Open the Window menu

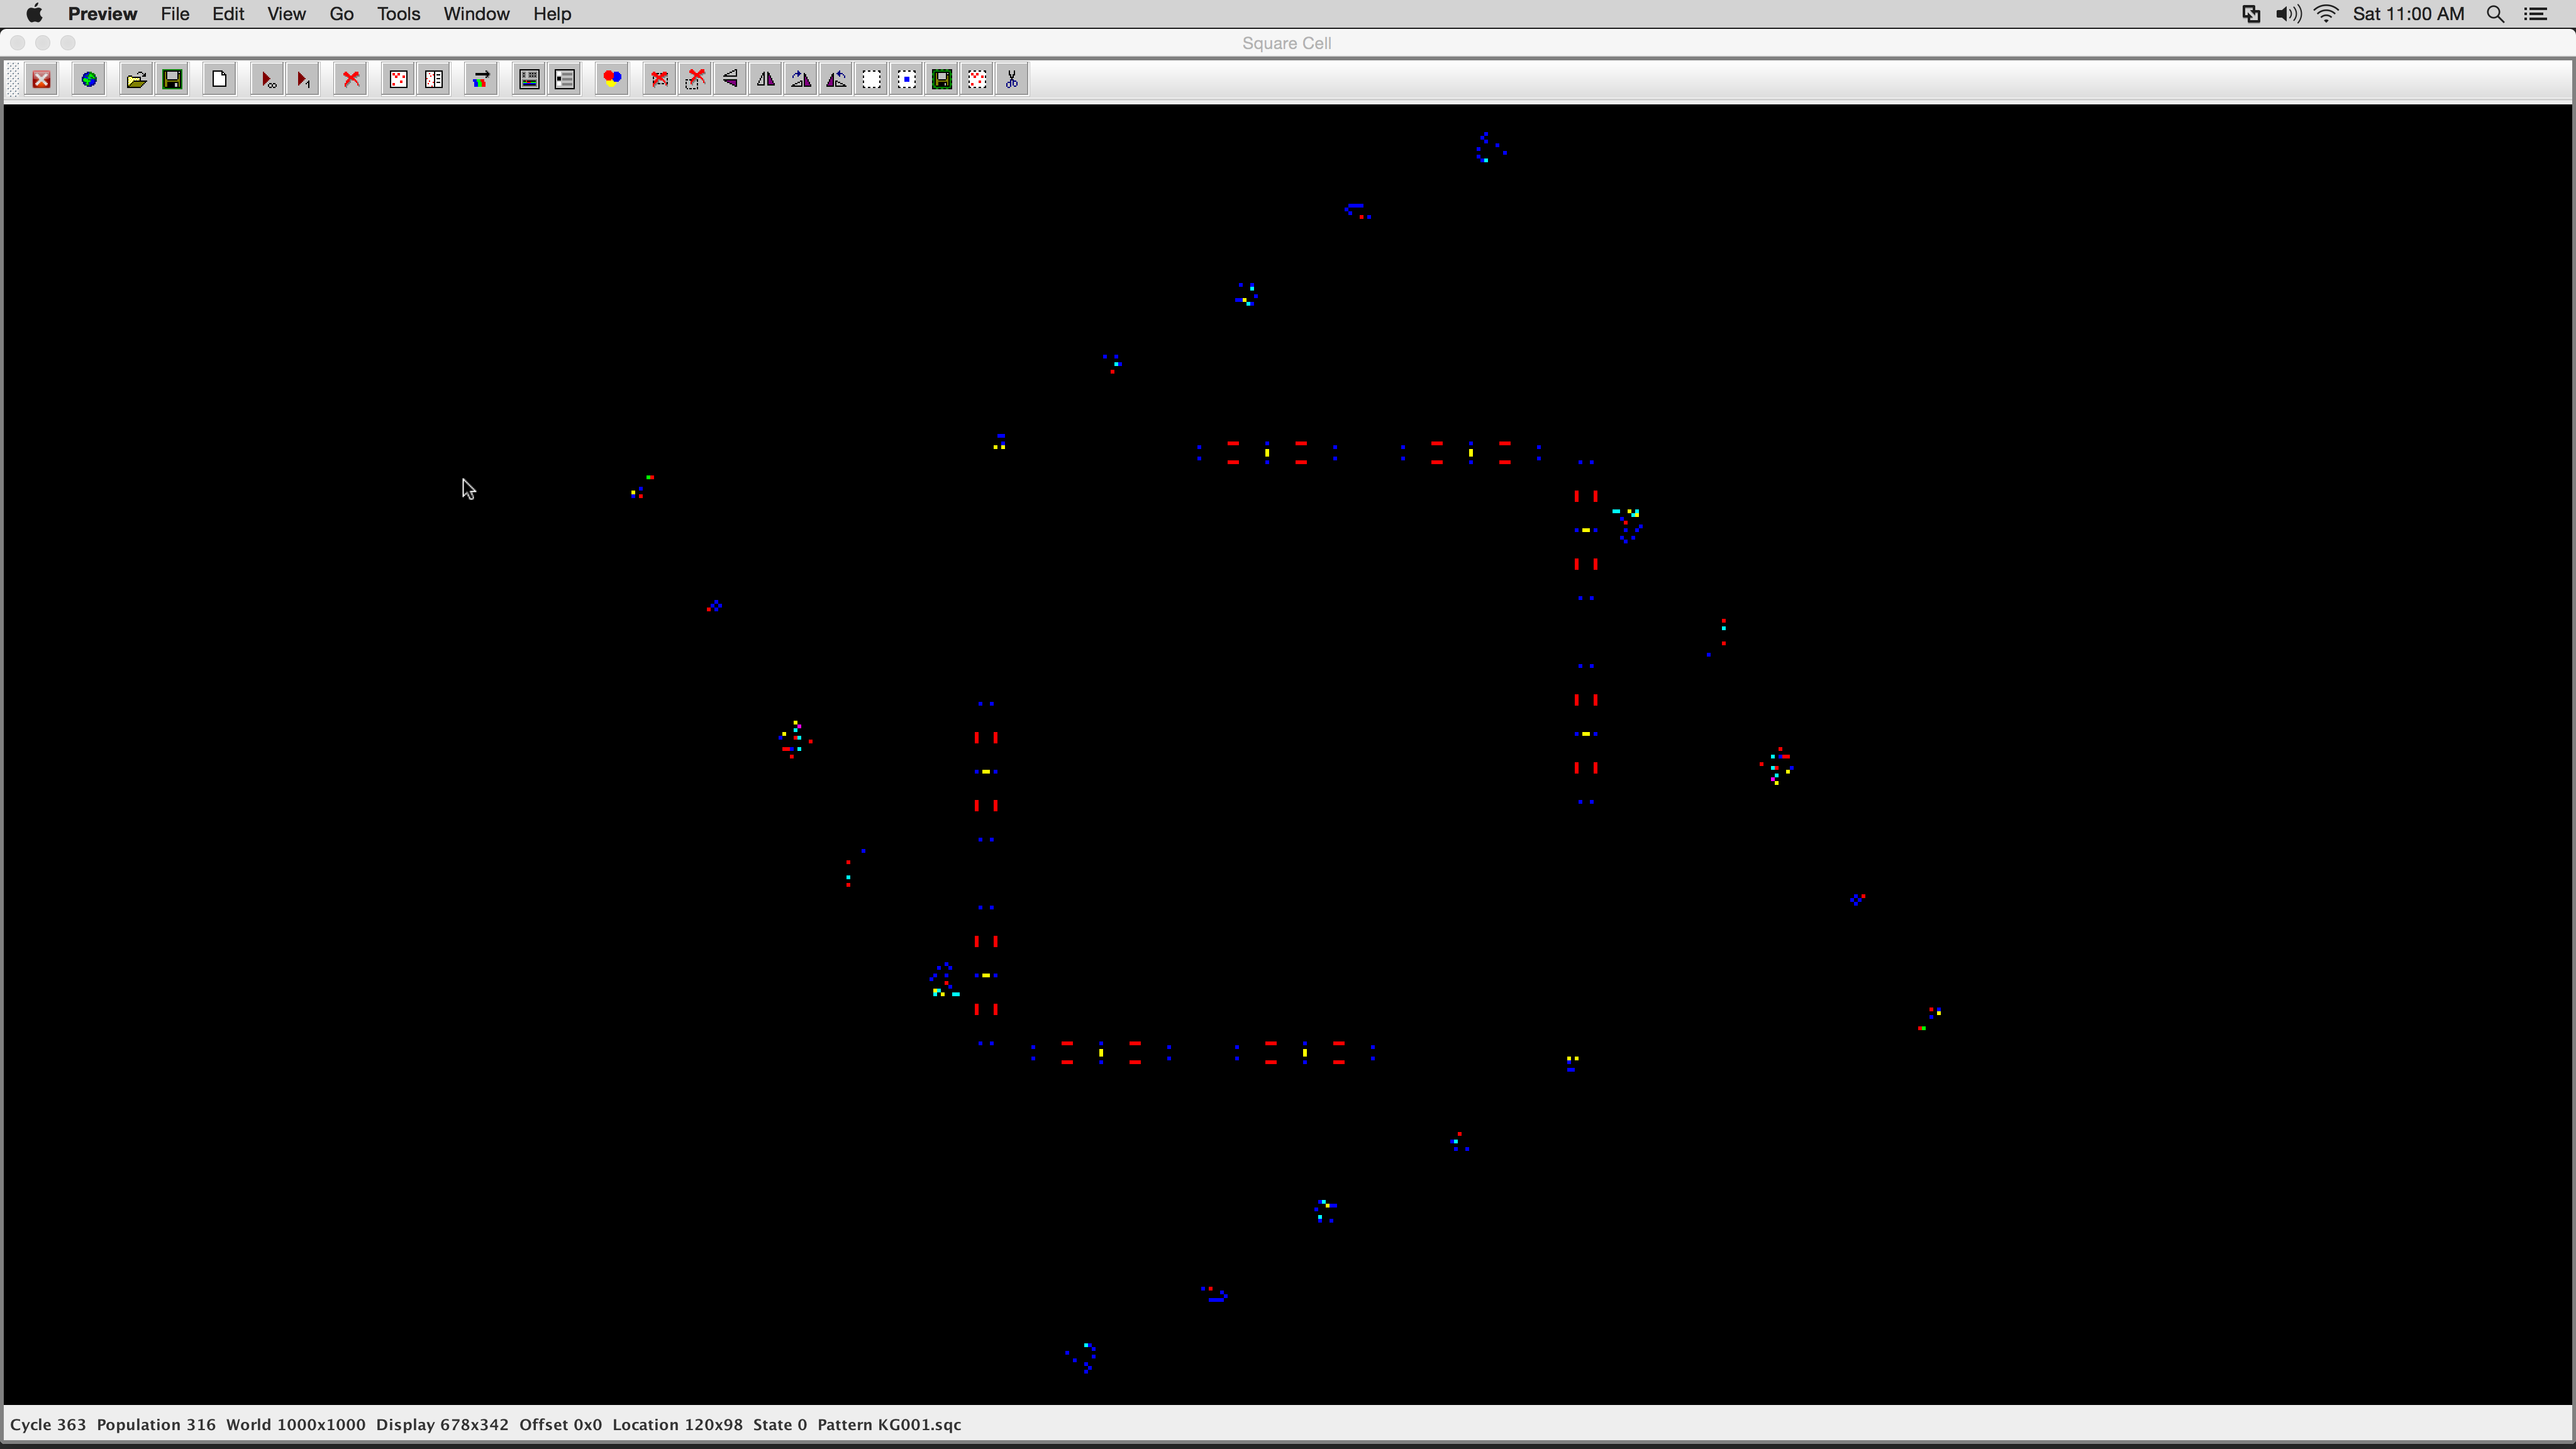click(x=476, y=14)
